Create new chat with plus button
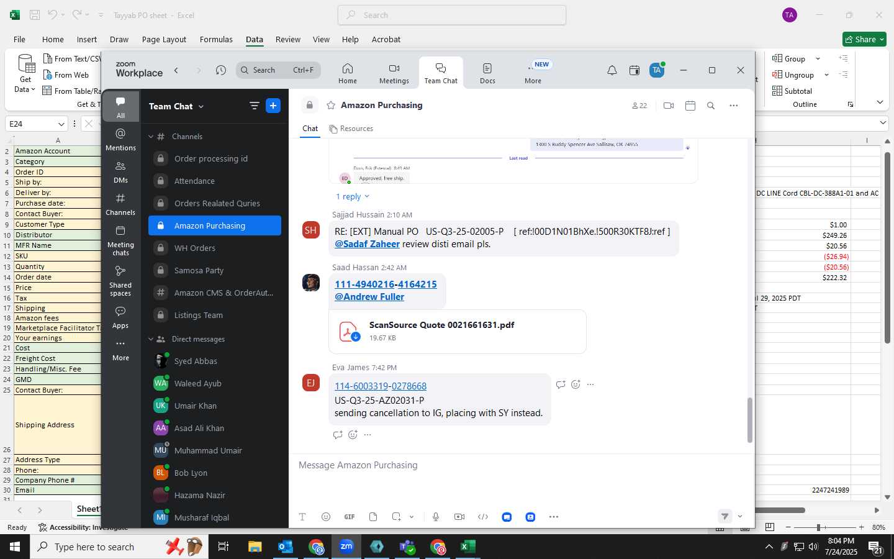Screen dimensions: 894x559 (x=273, y=106)
